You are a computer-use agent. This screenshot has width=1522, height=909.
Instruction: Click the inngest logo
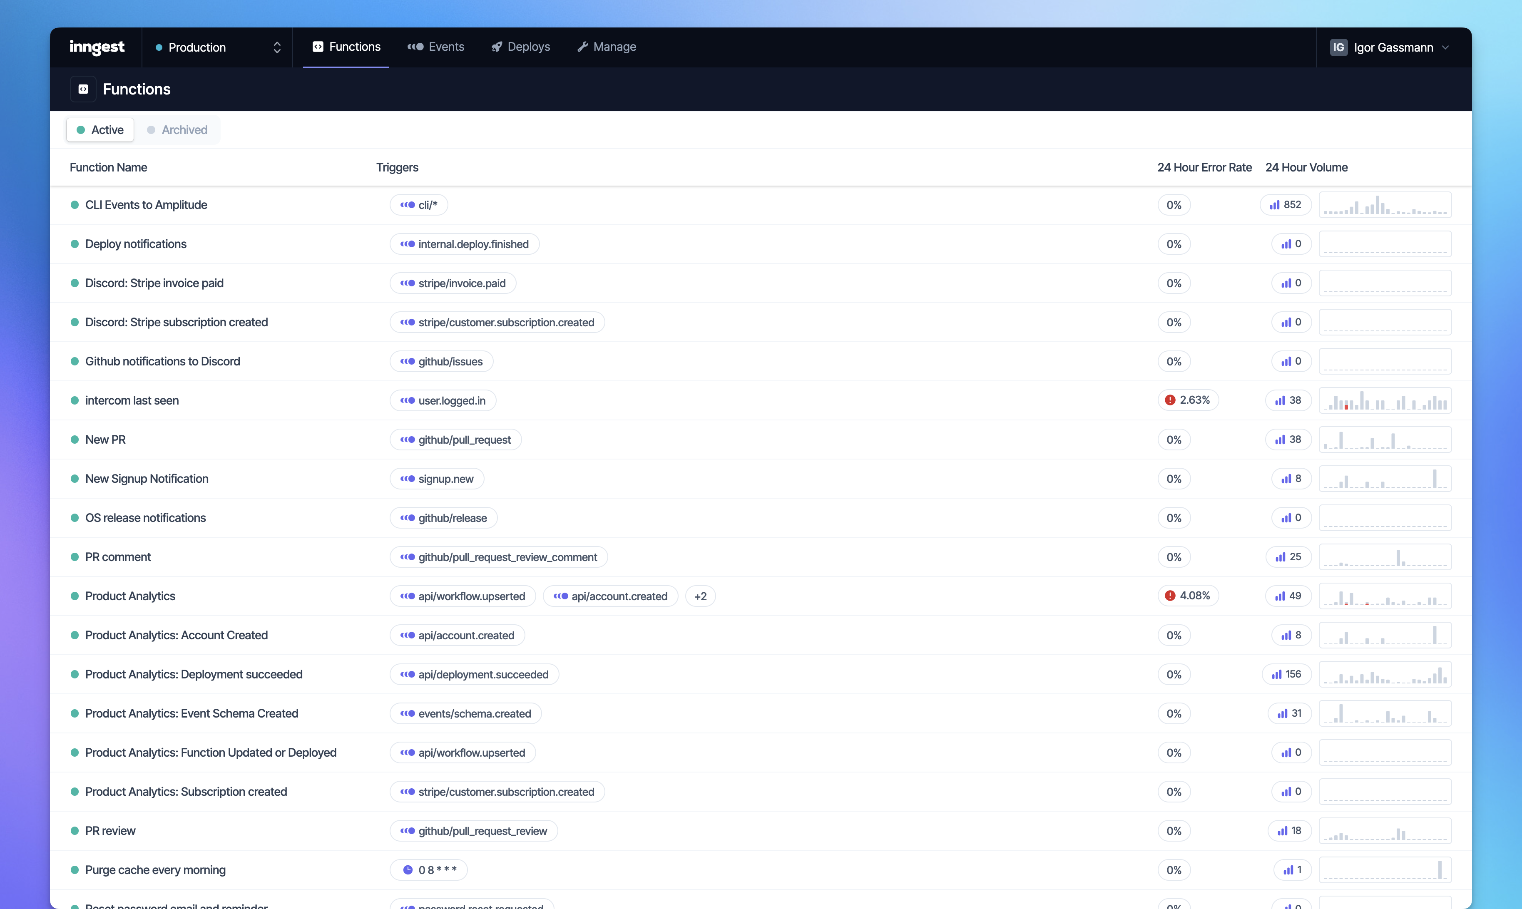pos(97,47)
